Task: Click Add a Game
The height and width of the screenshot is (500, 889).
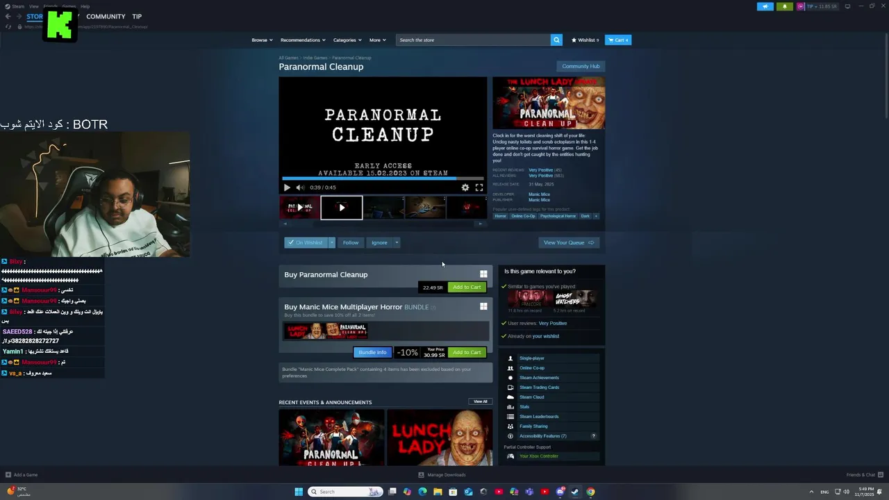Action: 22,475
